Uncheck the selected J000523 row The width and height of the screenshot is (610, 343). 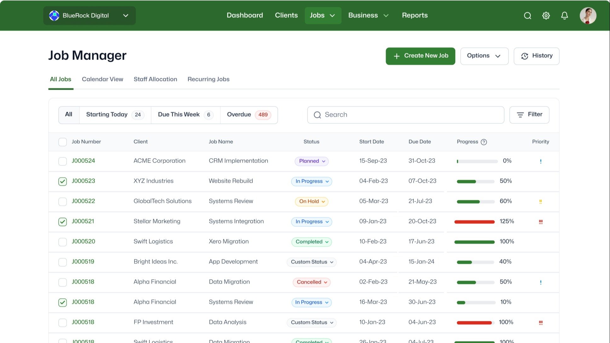(x=62, y=181)
